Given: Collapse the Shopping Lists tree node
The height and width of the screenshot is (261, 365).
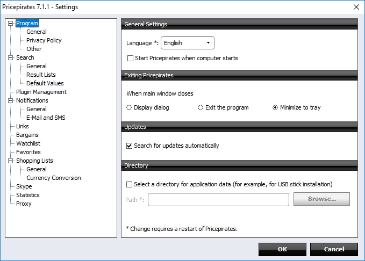Looking at the screenshot, I should click(x=10, y=161).
